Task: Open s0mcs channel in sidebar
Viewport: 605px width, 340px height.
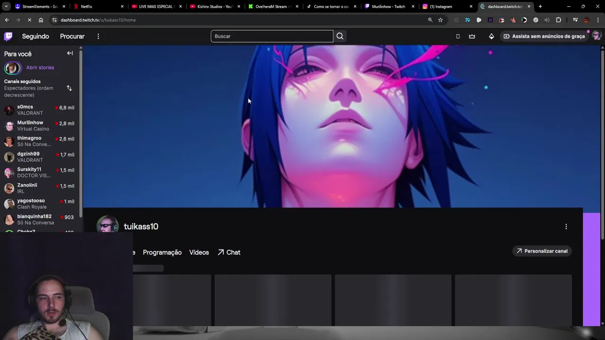Action: pyautogui.click(x=40, y=110)
